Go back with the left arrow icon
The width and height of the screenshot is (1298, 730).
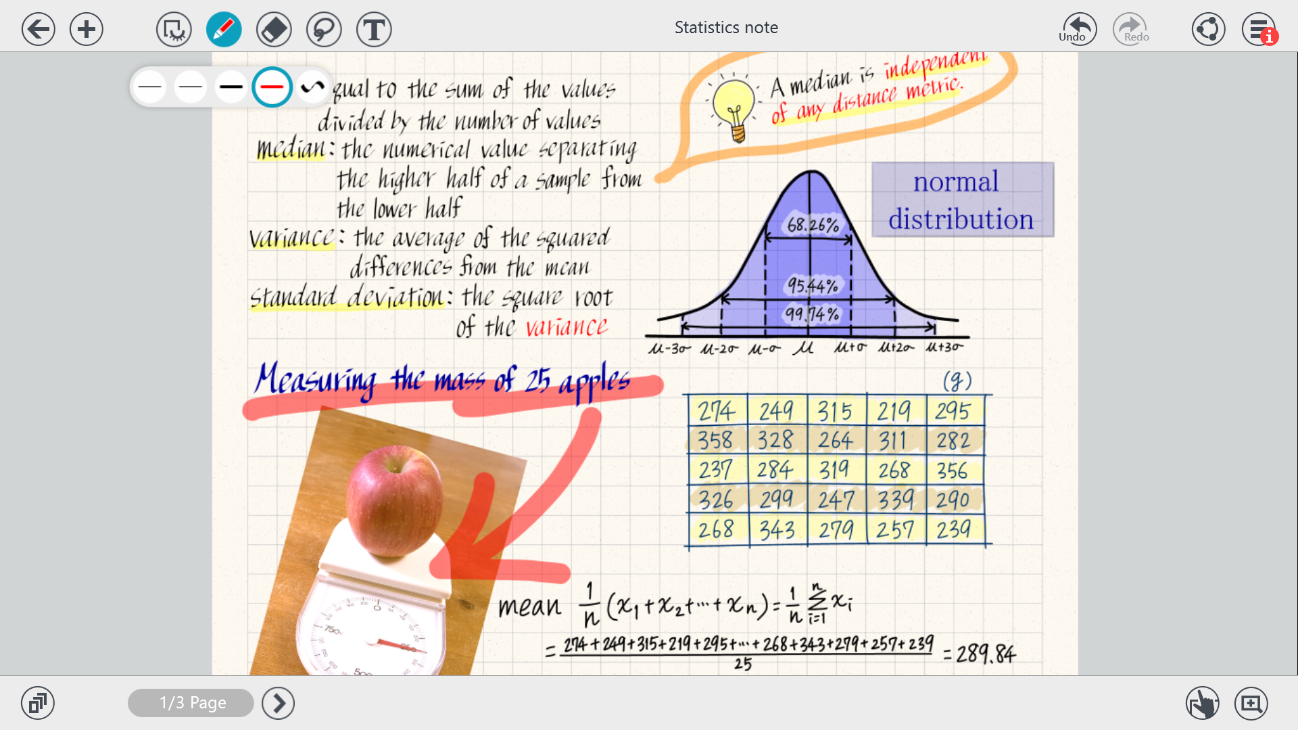coord(38,29)
